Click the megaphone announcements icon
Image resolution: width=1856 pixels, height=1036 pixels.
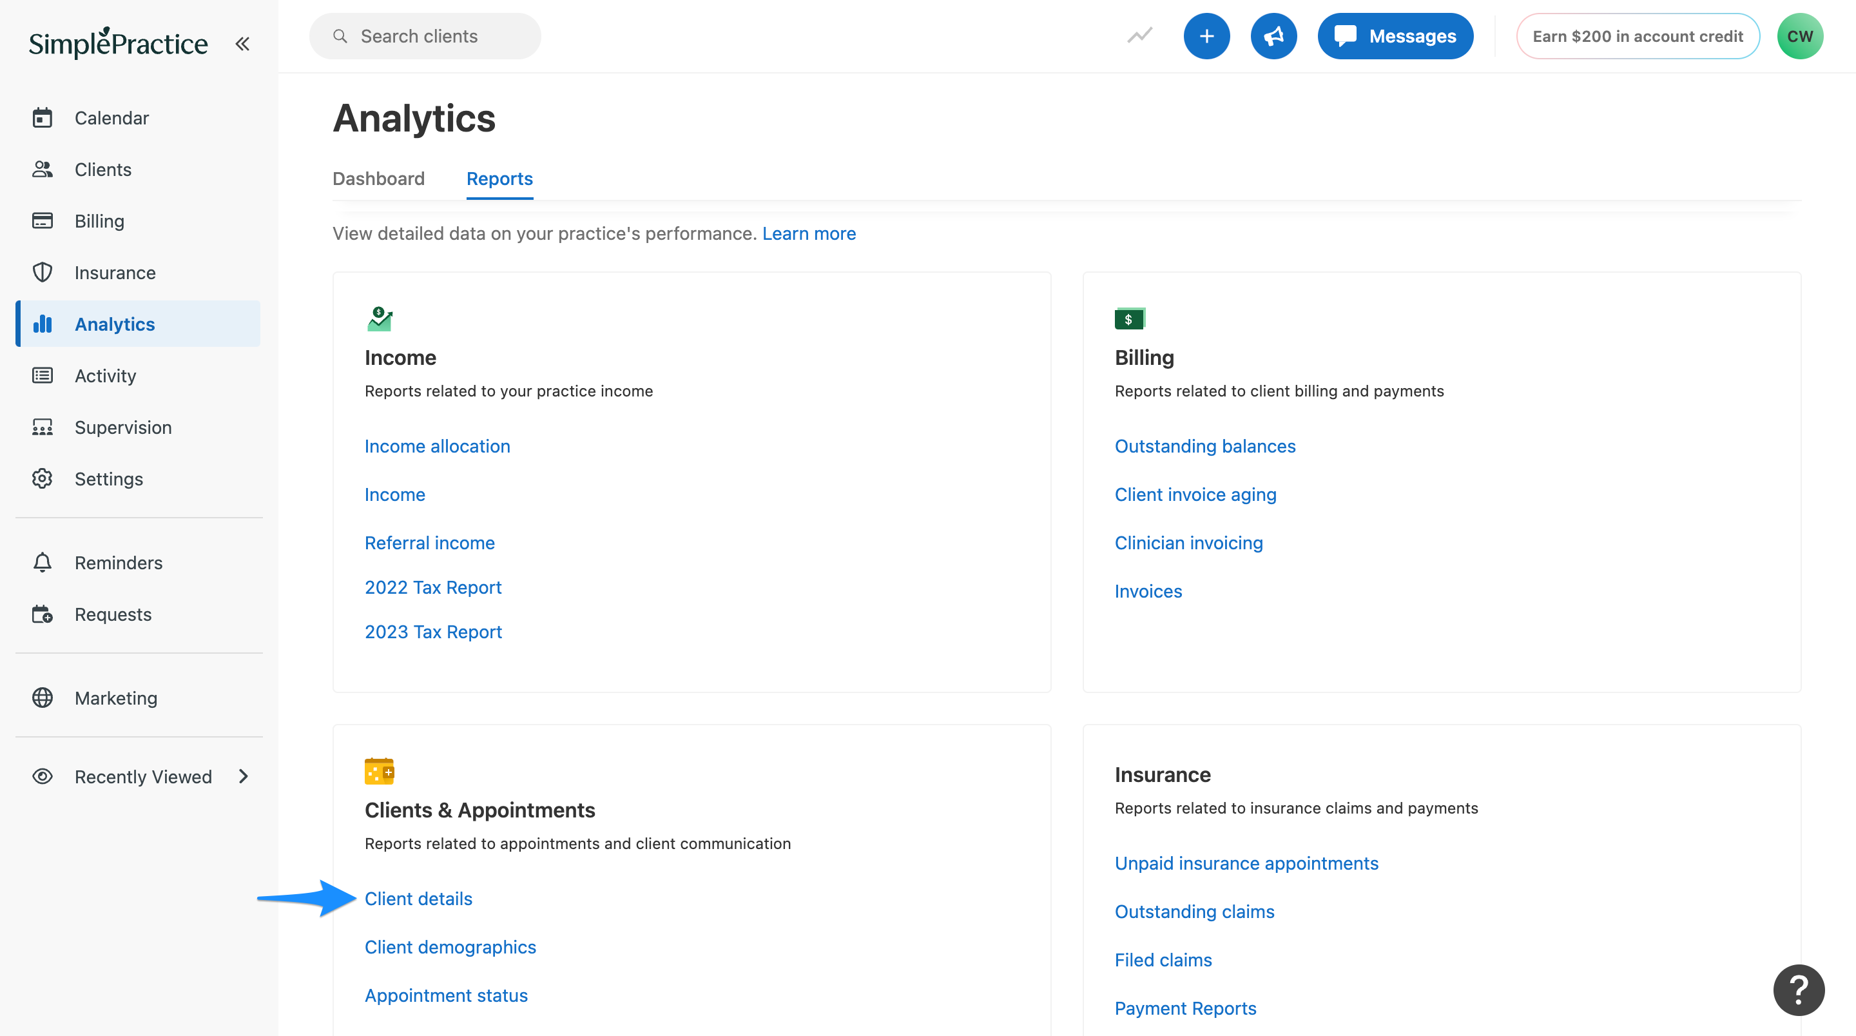(1274, 36)
